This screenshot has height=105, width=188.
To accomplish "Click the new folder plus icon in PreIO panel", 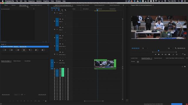I will click(x=5, y=50).
